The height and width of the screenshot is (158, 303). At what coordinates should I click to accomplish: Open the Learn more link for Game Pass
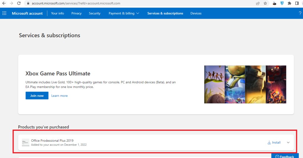tap(59, 96)
